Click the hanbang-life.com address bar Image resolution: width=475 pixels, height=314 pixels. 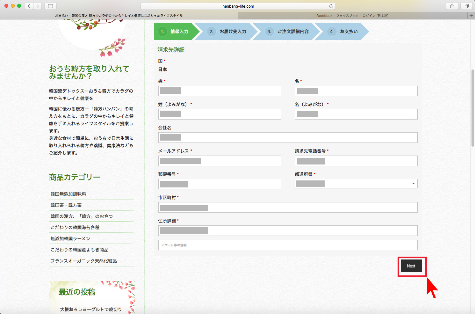tap(237, 6)
